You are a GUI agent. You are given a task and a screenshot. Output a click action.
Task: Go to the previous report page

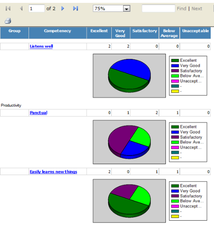pos(21,9)
